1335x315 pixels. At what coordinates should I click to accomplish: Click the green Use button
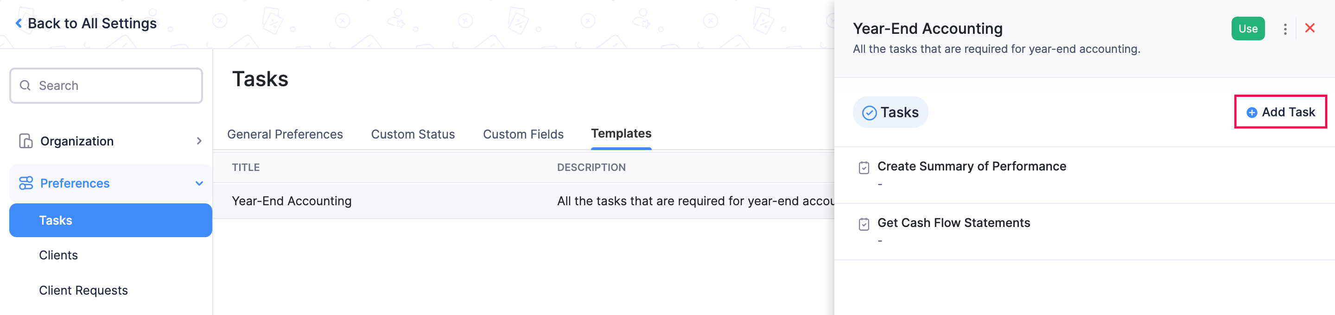1248,29
